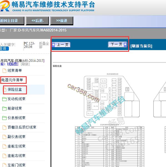
Task: Click the [刷新当前页] link
Action: point(141,46)
